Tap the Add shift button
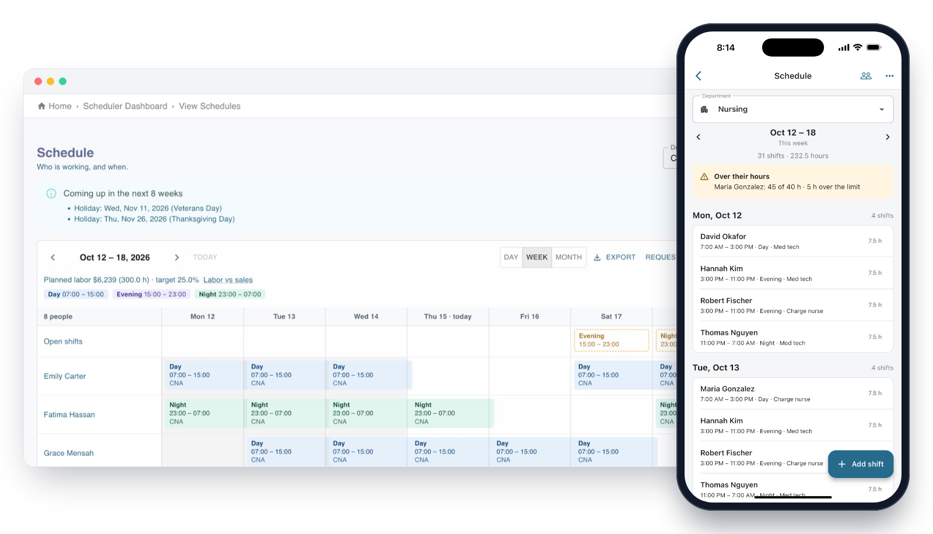 [861, 464]
